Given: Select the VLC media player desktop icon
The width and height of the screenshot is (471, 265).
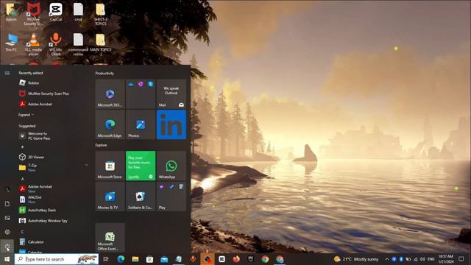Looking at the screenshot, I should coord(33,44).
